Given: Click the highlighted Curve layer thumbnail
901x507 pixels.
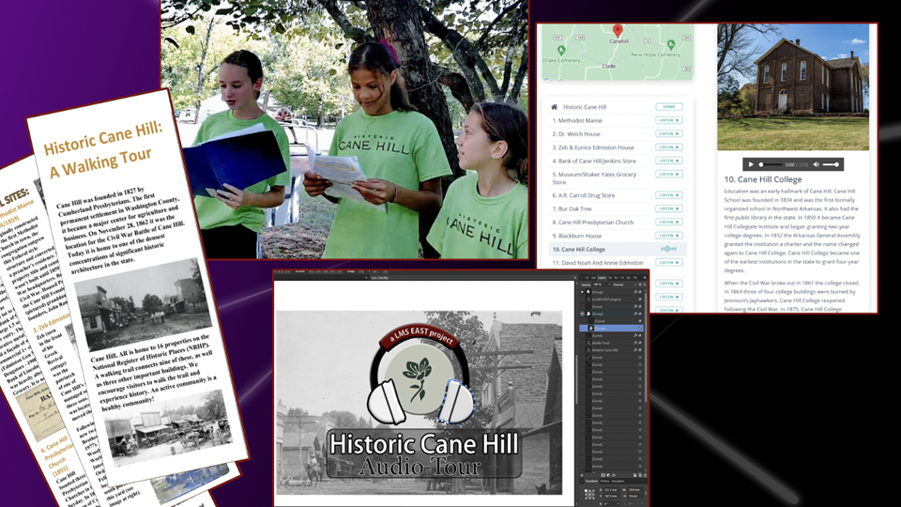Looking at the screenshot, I should (590, 329).
